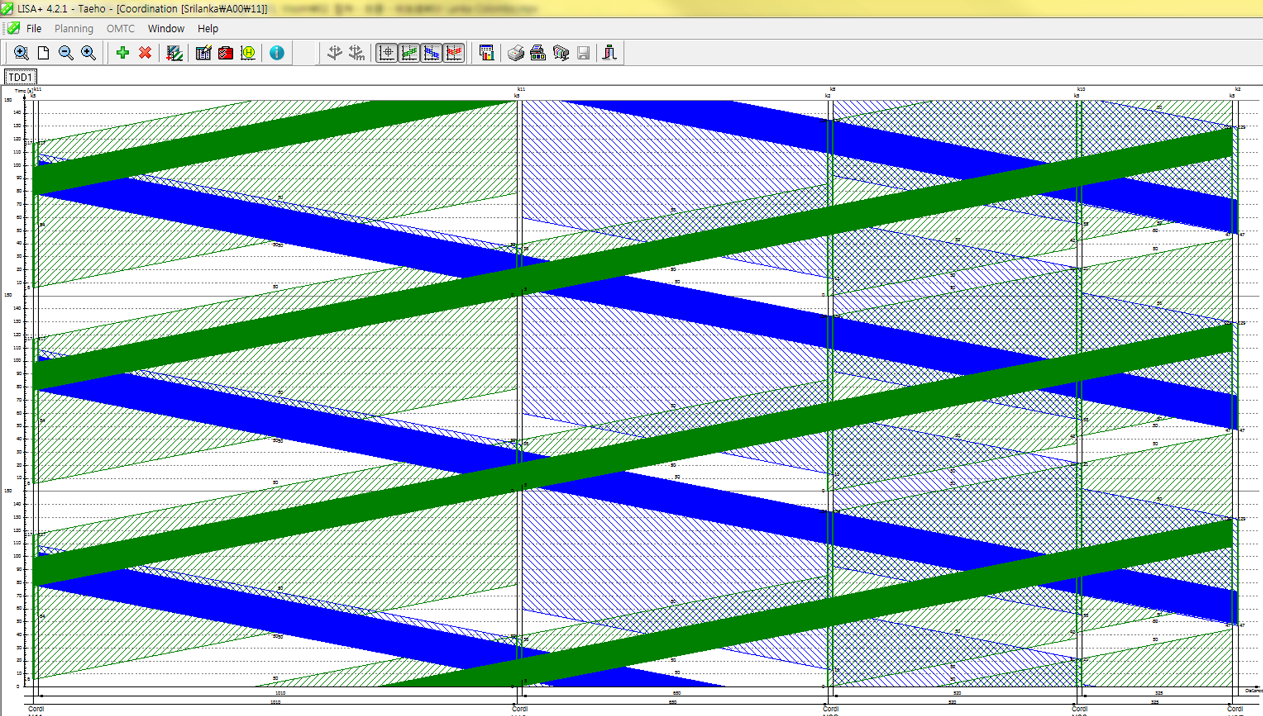Zoom in with the plus magnifier
The height and width of the screenshot is (716, 1263).
click(x=88, y=53)
